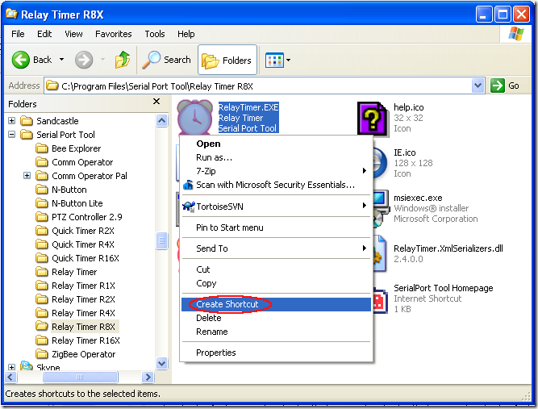This screenshot has width=538, height=409.
Task: Select Bee Explorer folder in tree
Action: (76, 148)
